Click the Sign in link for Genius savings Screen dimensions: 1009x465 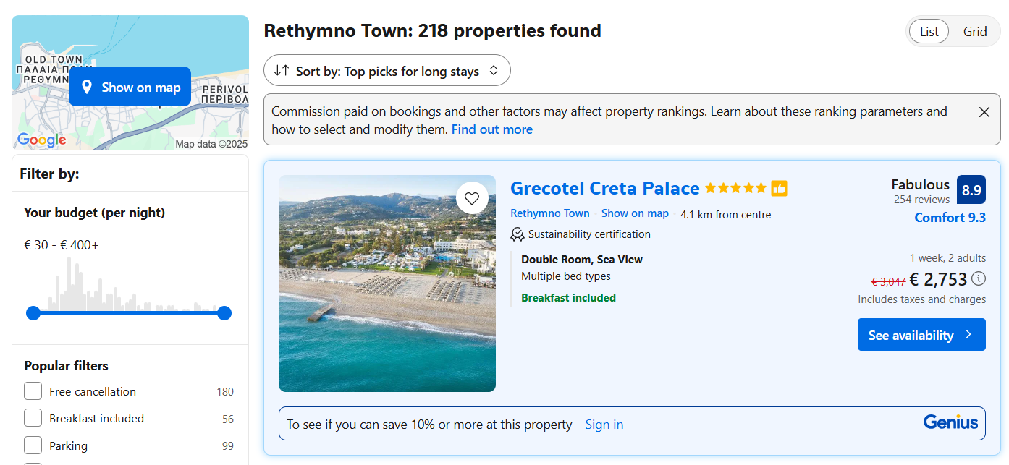click(x=604, y=425)
